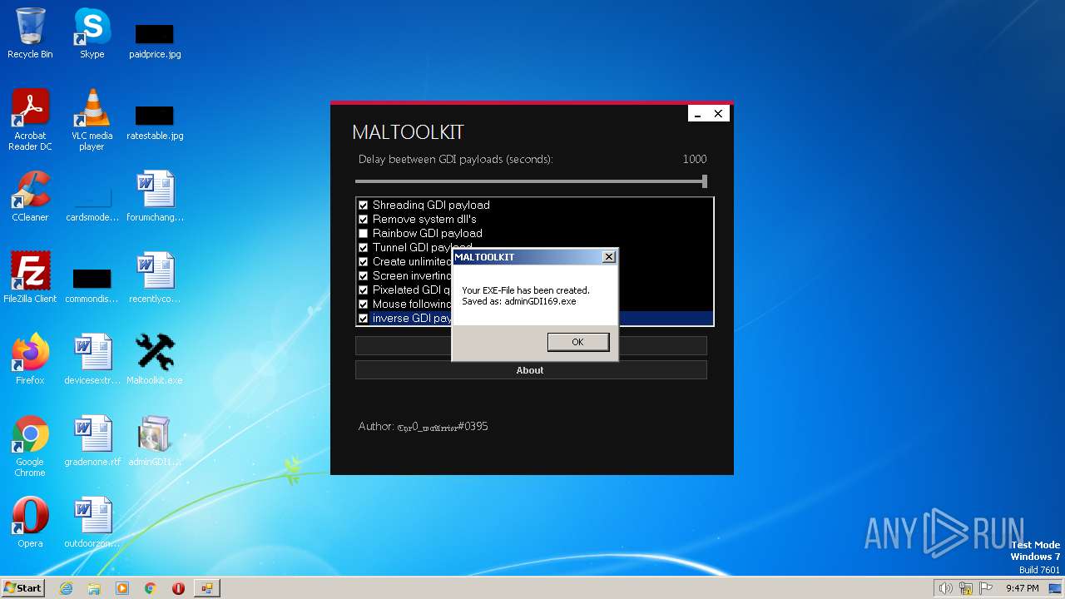Select Recycle Bin desktop icon
This screenshot has height=599, width=1065.
(x=30, y=33)
